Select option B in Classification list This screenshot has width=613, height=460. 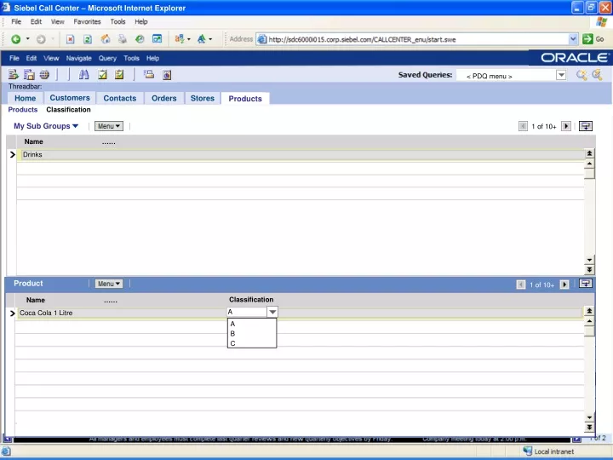click(x=232, y=334)
